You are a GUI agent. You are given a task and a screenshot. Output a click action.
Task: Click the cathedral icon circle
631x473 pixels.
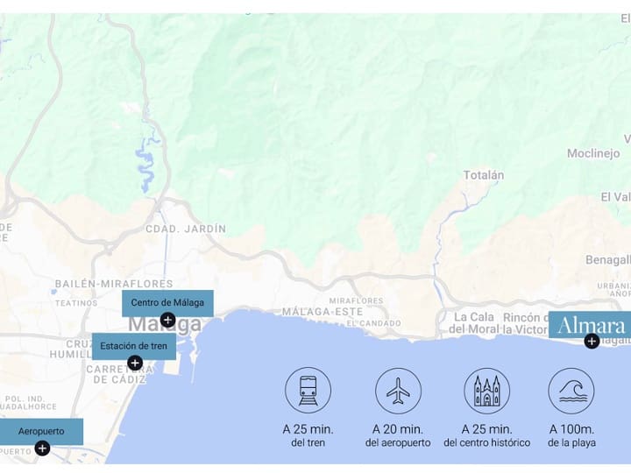(x=487, y=390)
